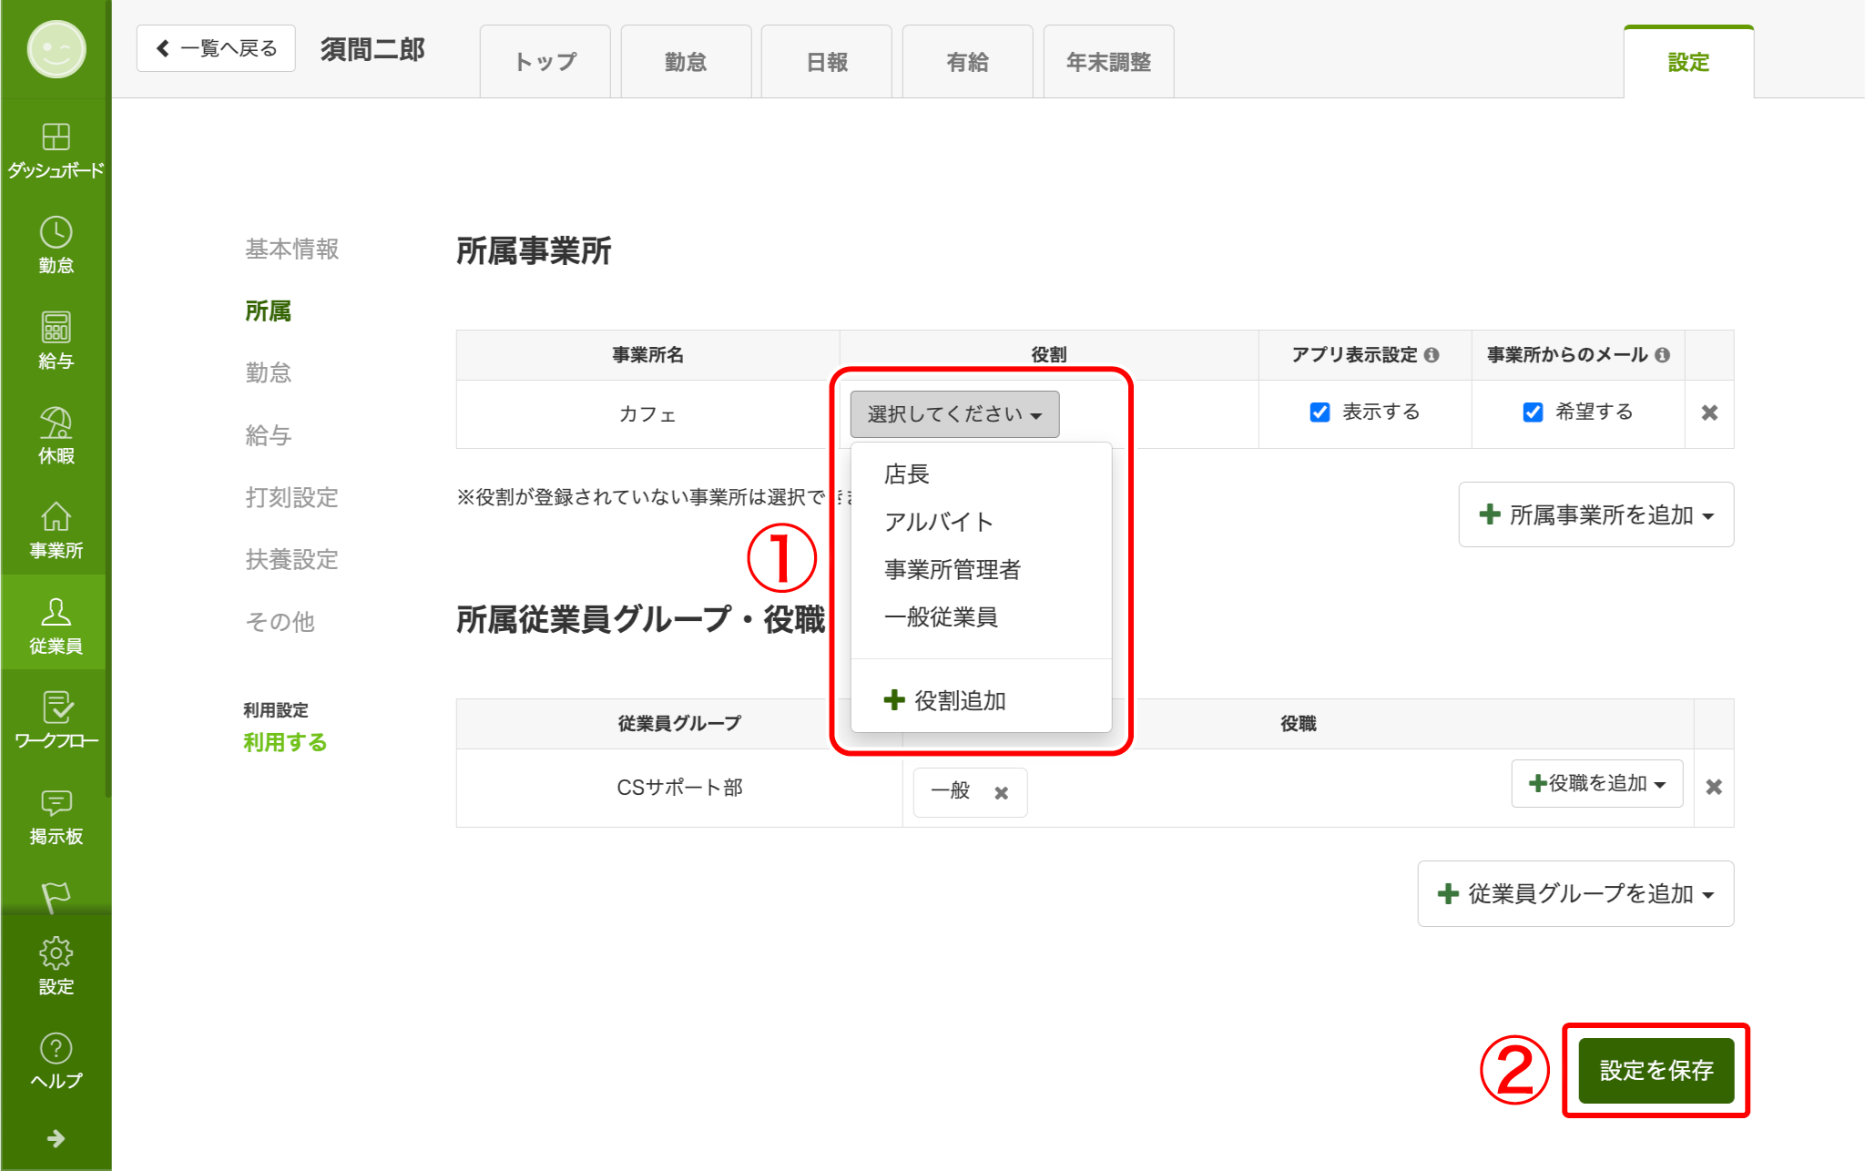Click info icon next to アプリ表示設定
This screenshot has height=1171, width=1865.
[1432, 355]
